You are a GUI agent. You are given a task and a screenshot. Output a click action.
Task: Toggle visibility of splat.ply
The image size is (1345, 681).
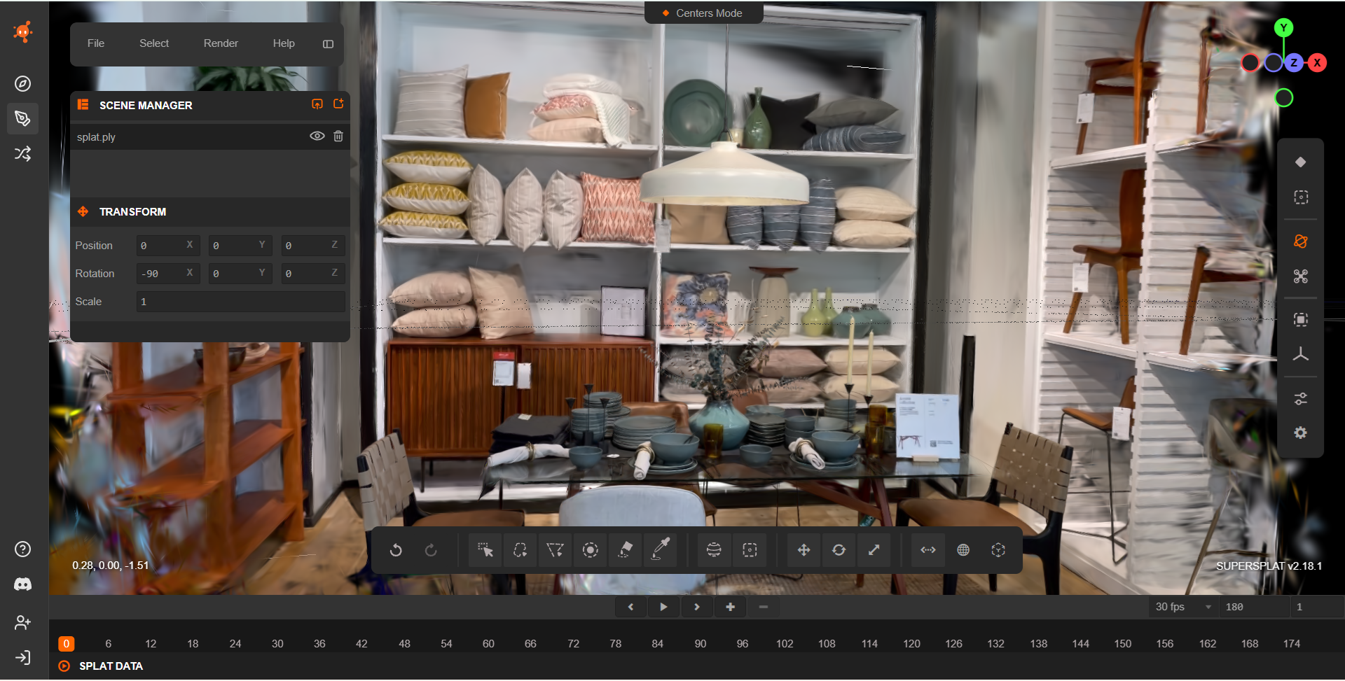tap(317, 136)
